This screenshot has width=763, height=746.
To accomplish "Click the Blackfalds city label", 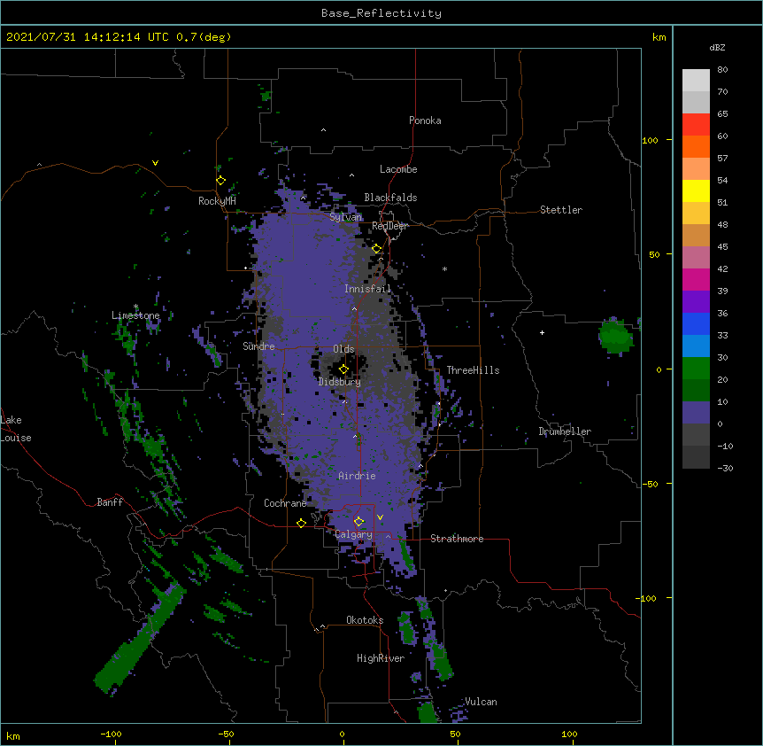I will click(390, 198).
